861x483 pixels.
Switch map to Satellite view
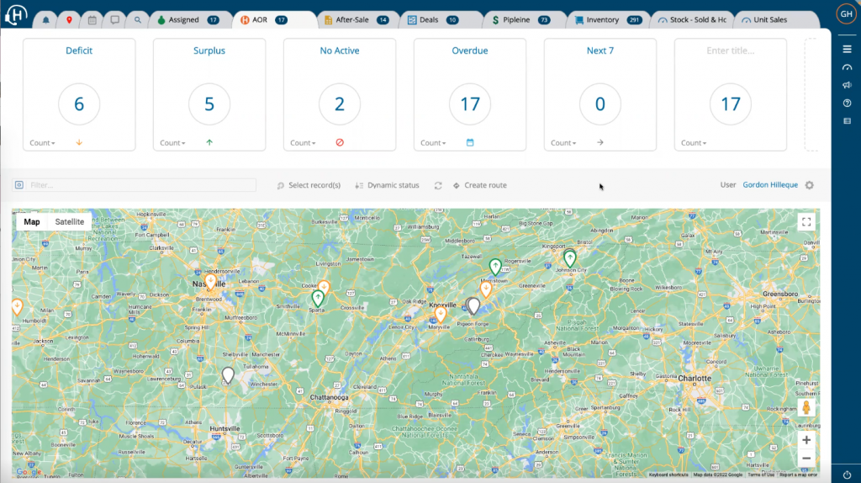[69, 222]
